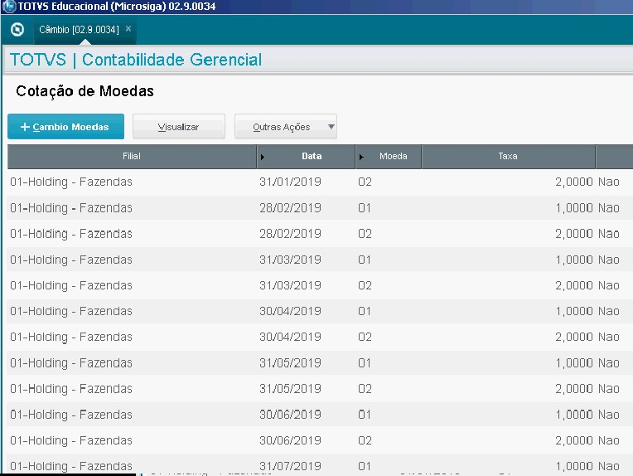633x476 pixels.
Task: Select 30/04/2019 row with Moeda 02
Action: [x=320, y=337]
